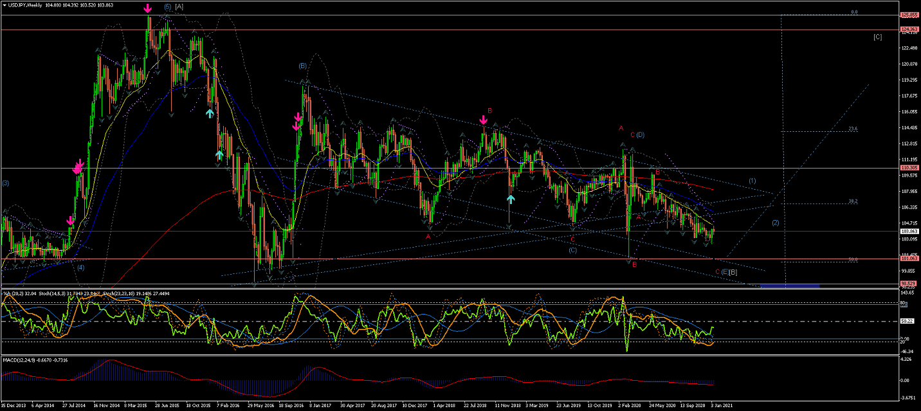Click the 15 Dec 2013 date label
This screenshot has height=411, width=921.
click(15, 406)
